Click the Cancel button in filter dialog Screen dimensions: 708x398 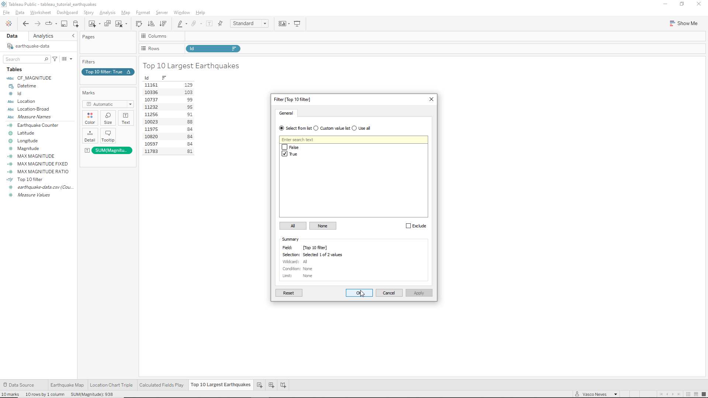[x=389, y=293]
